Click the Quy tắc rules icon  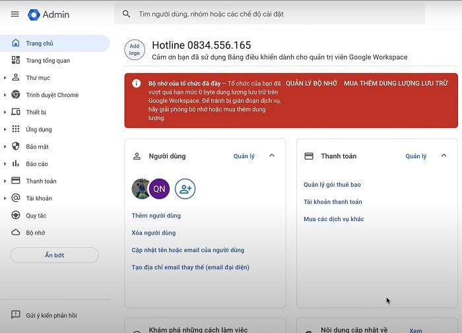click(x=16, y=215)
